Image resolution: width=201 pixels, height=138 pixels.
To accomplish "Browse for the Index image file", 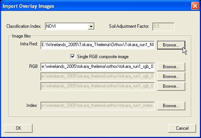I will pyautogui.click(x=171, y=106).
